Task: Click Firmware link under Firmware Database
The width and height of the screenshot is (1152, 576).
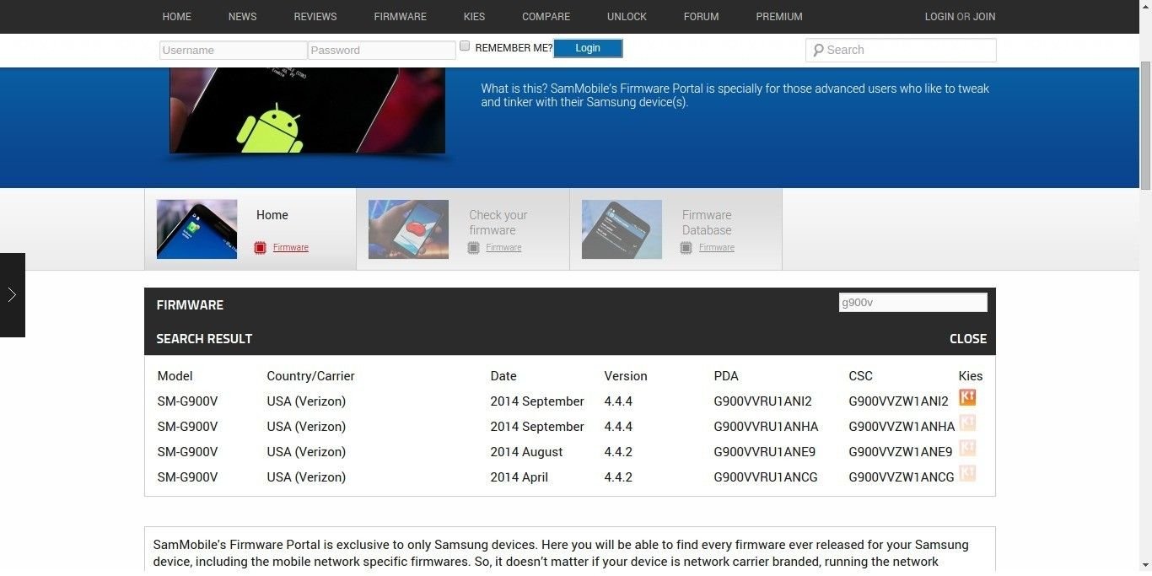Action: point(717,248)
